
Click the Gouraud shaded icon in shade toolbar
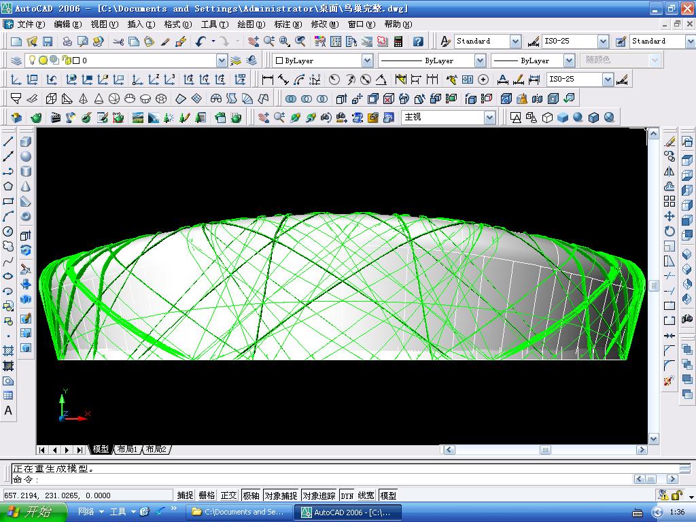tap(578, 117)
